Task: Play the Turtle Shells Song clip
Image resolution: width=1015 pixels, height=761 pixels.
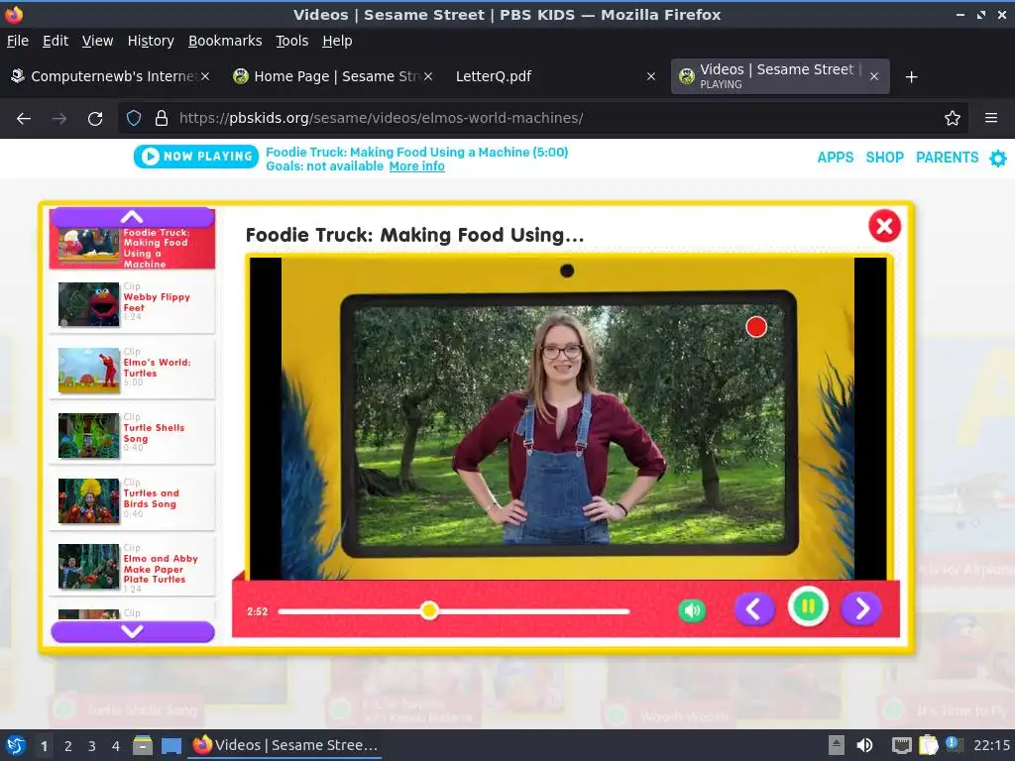Action: (x=132, y=435)
